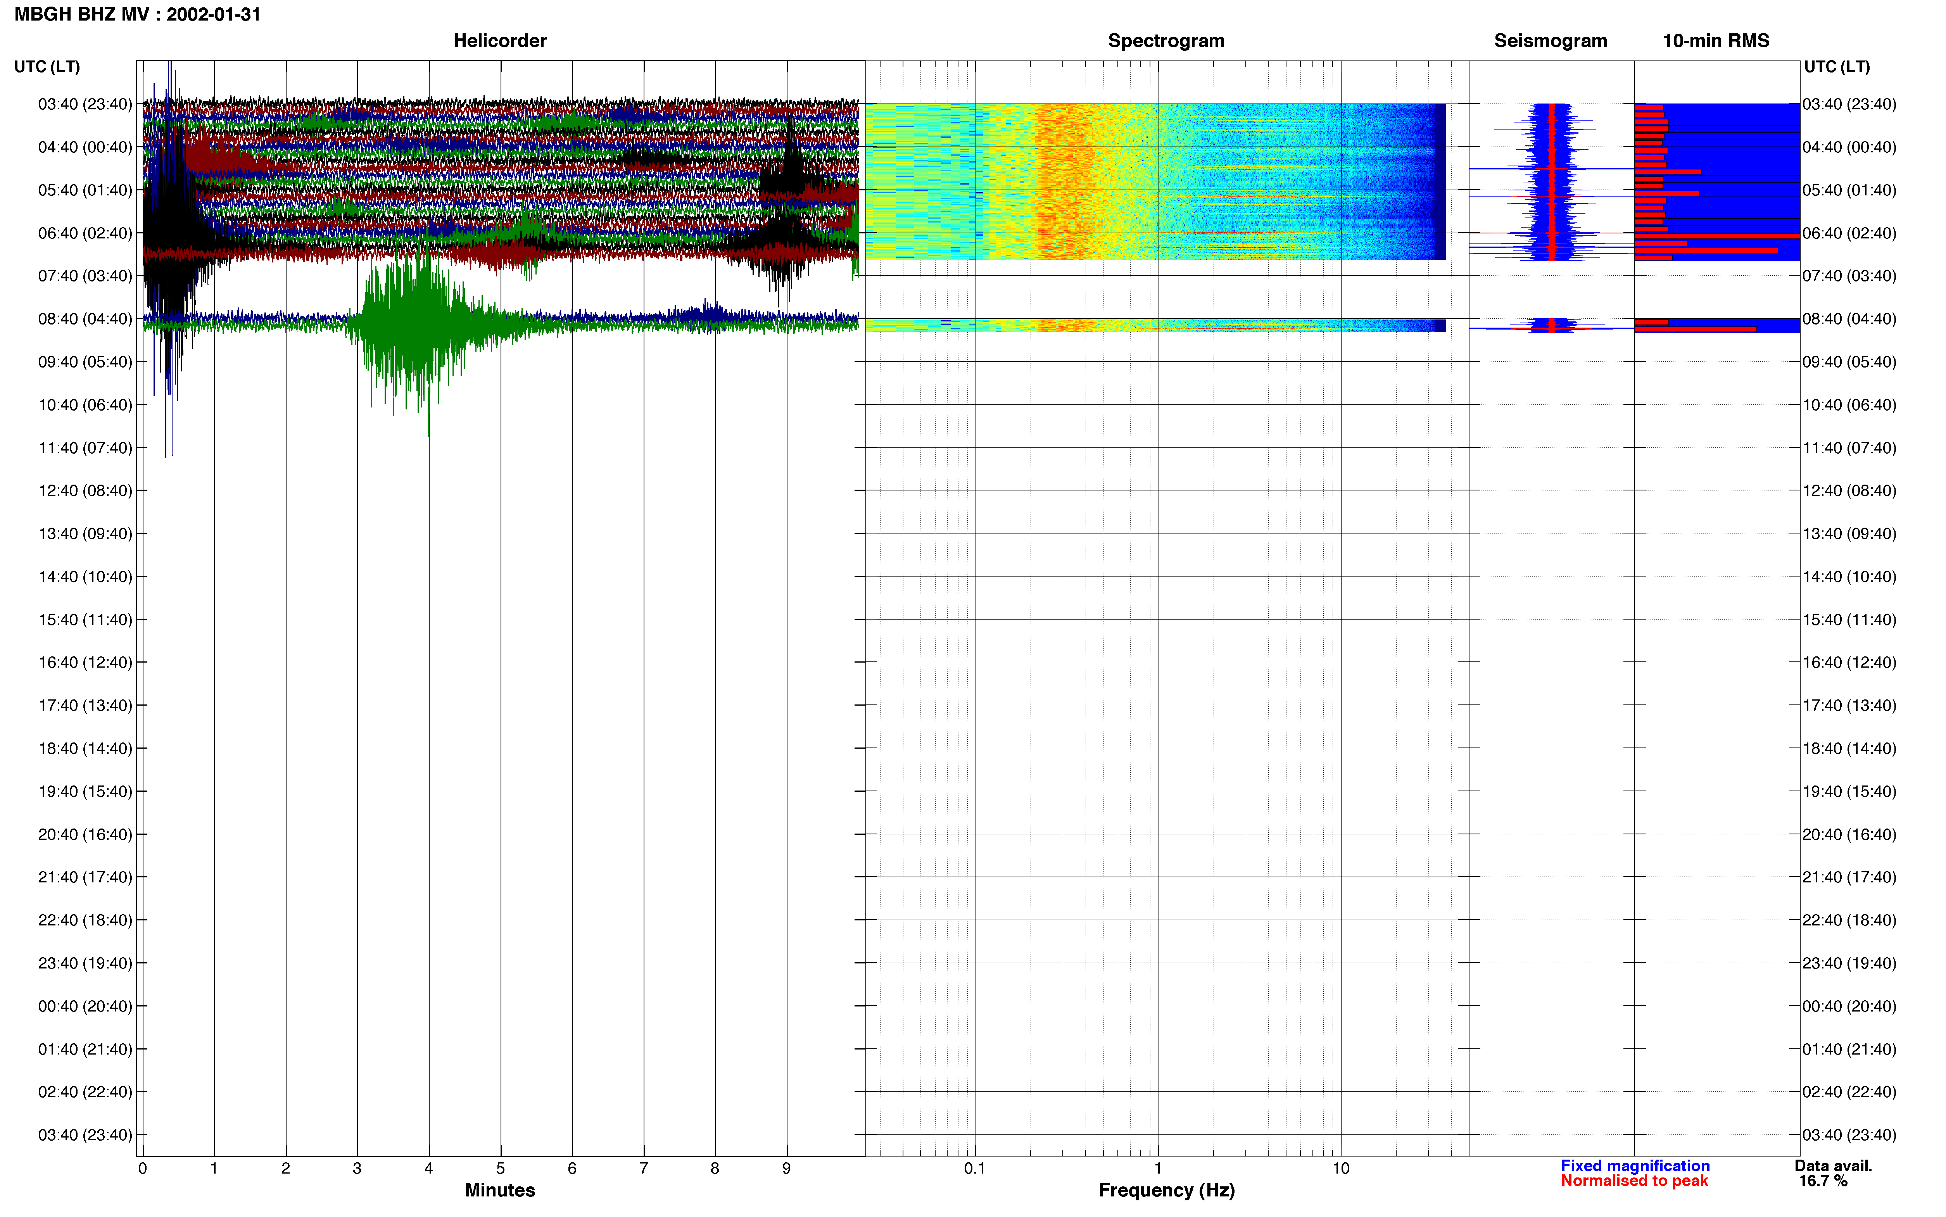Screen dimensions: 1946x1217
Task: Click left time label '18:40 (14:40)'
Action: pos(85,749)
